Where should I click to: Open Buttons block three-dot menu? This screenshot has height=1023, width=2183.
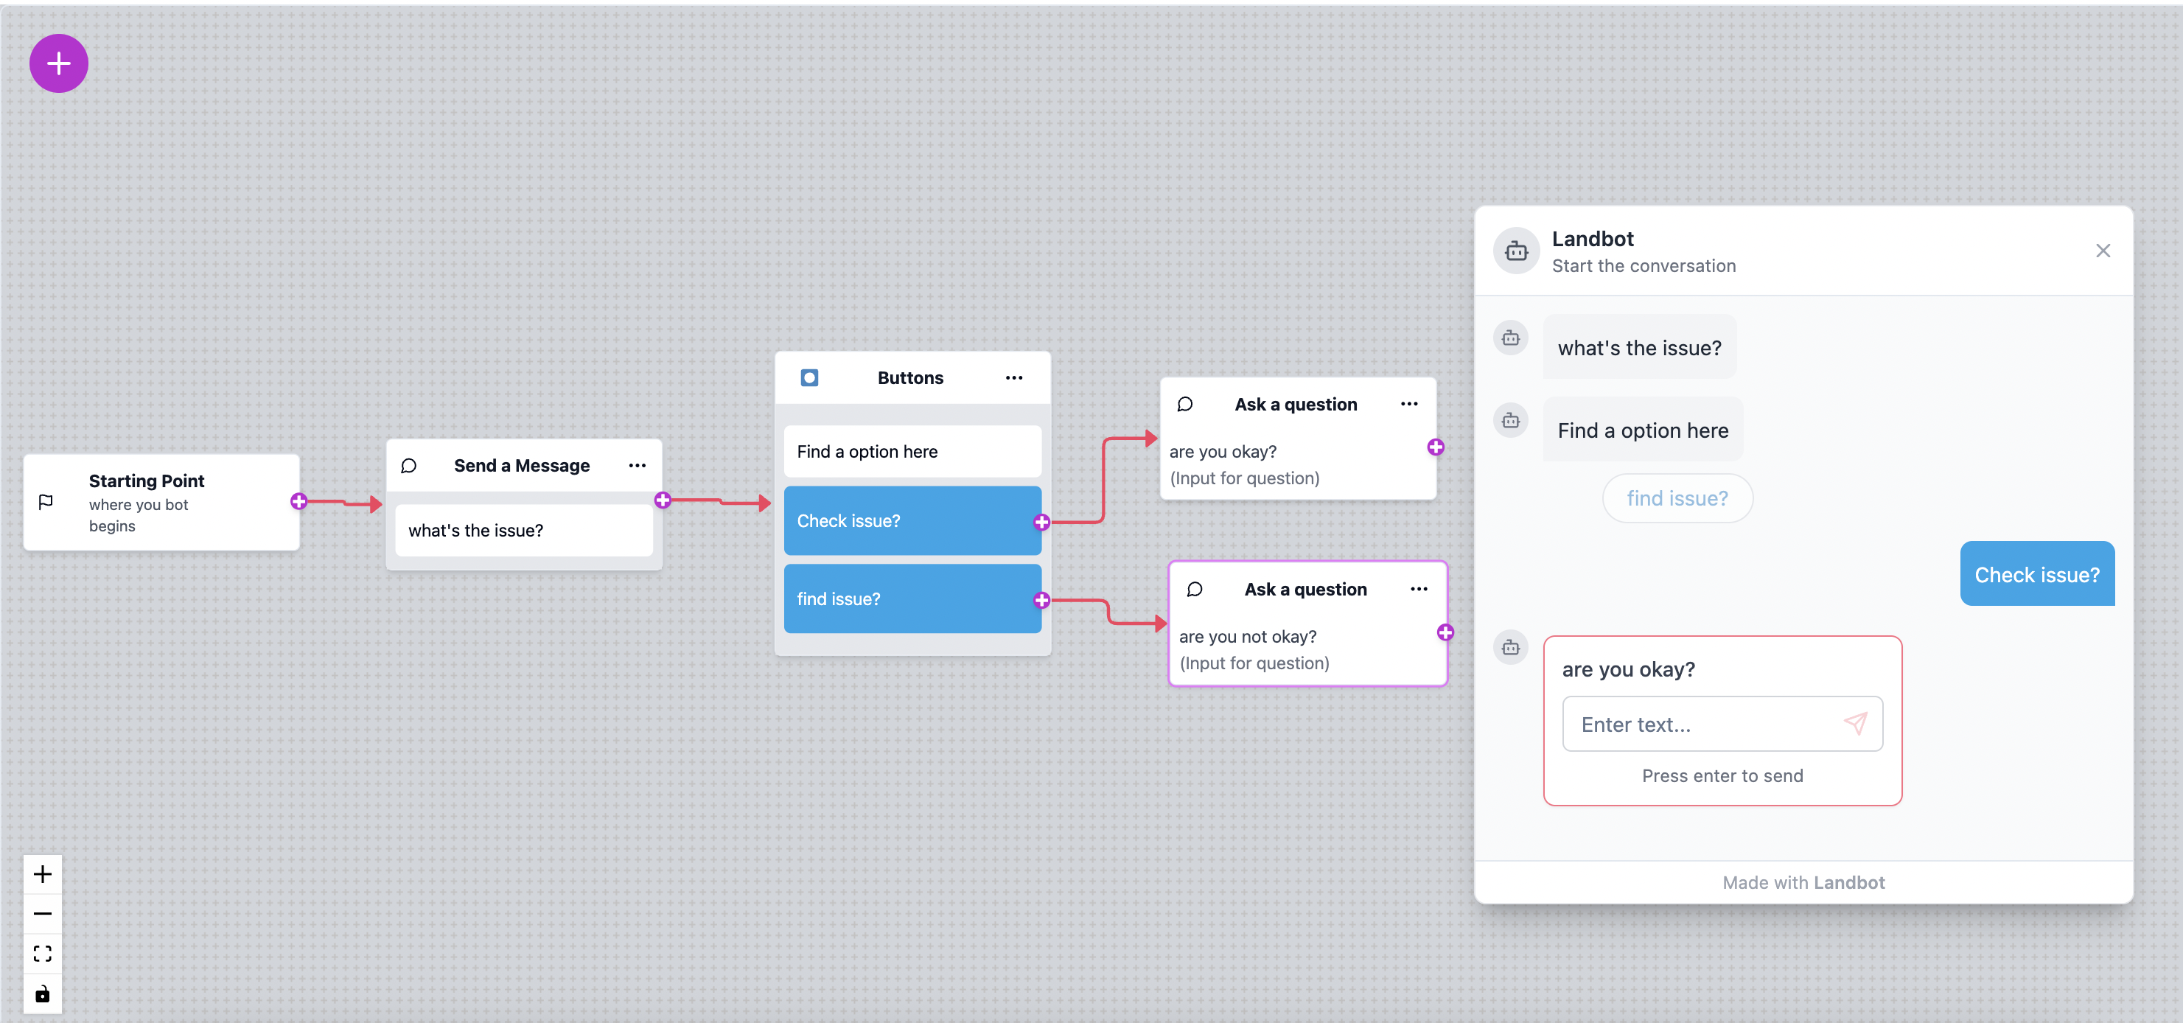[x=1013, y=378]
